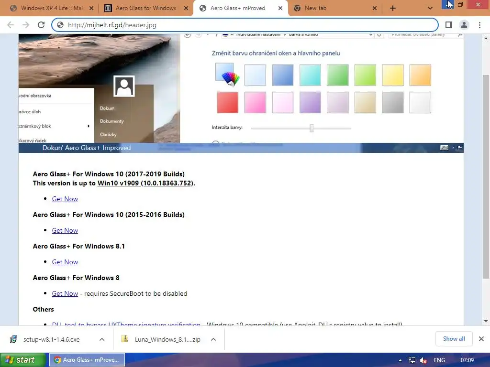This screenshot has width=490, height=367.
Task: Get Aero Glass+ for Windows 10 2015-2016 builds
Action: (65, 230)
